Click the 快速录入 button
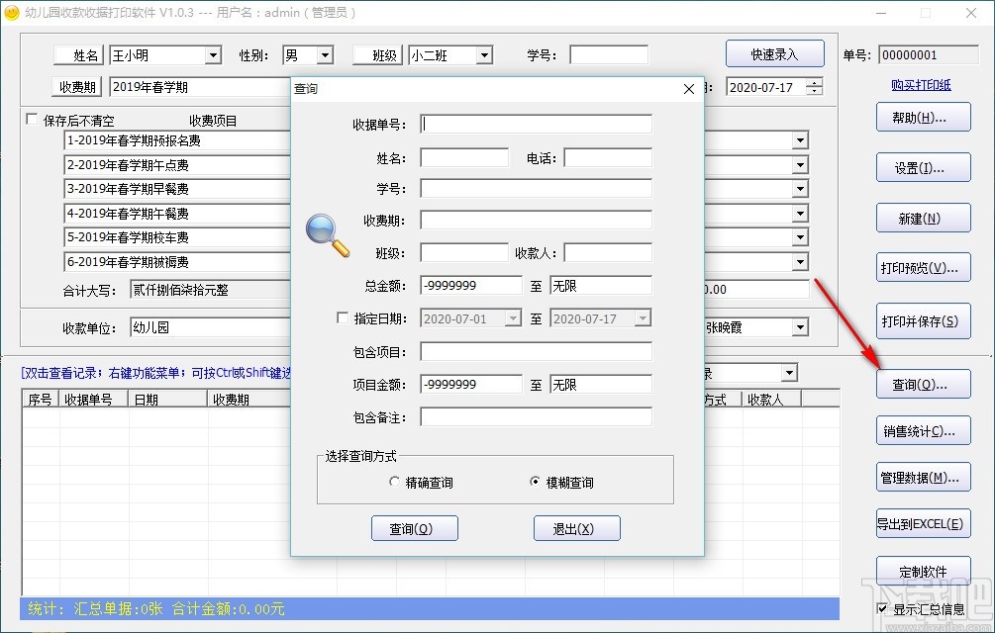This screenshot has width=995, height=633. click(775, 54)
